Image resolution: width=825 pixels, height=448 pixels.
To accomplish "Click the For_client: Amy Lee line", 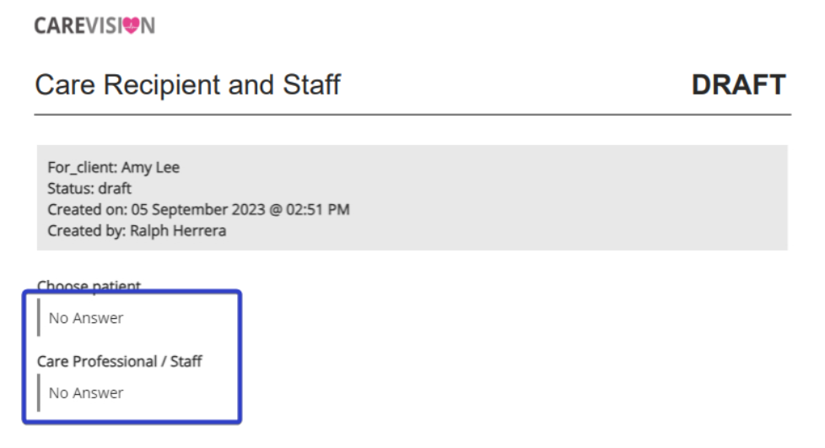I will (x=114, y=167).
